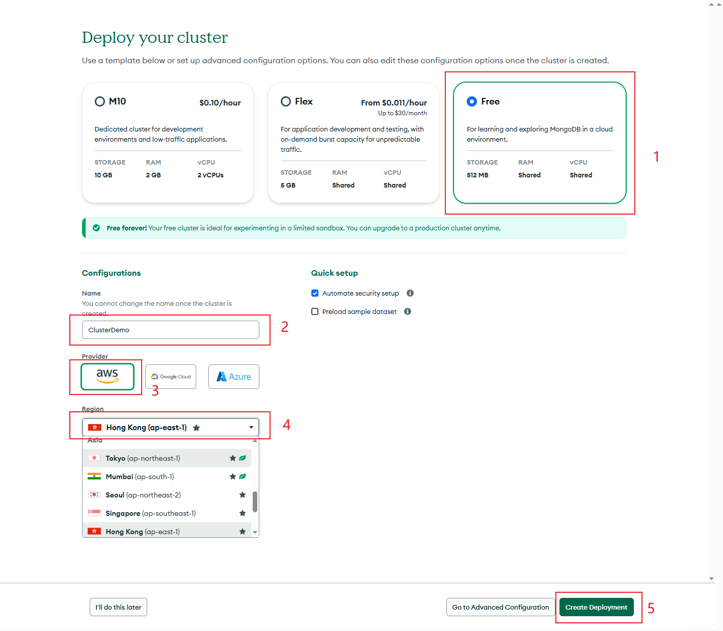
Task: Click the star icon on Seoul row
Action: (x=243, y=495)
